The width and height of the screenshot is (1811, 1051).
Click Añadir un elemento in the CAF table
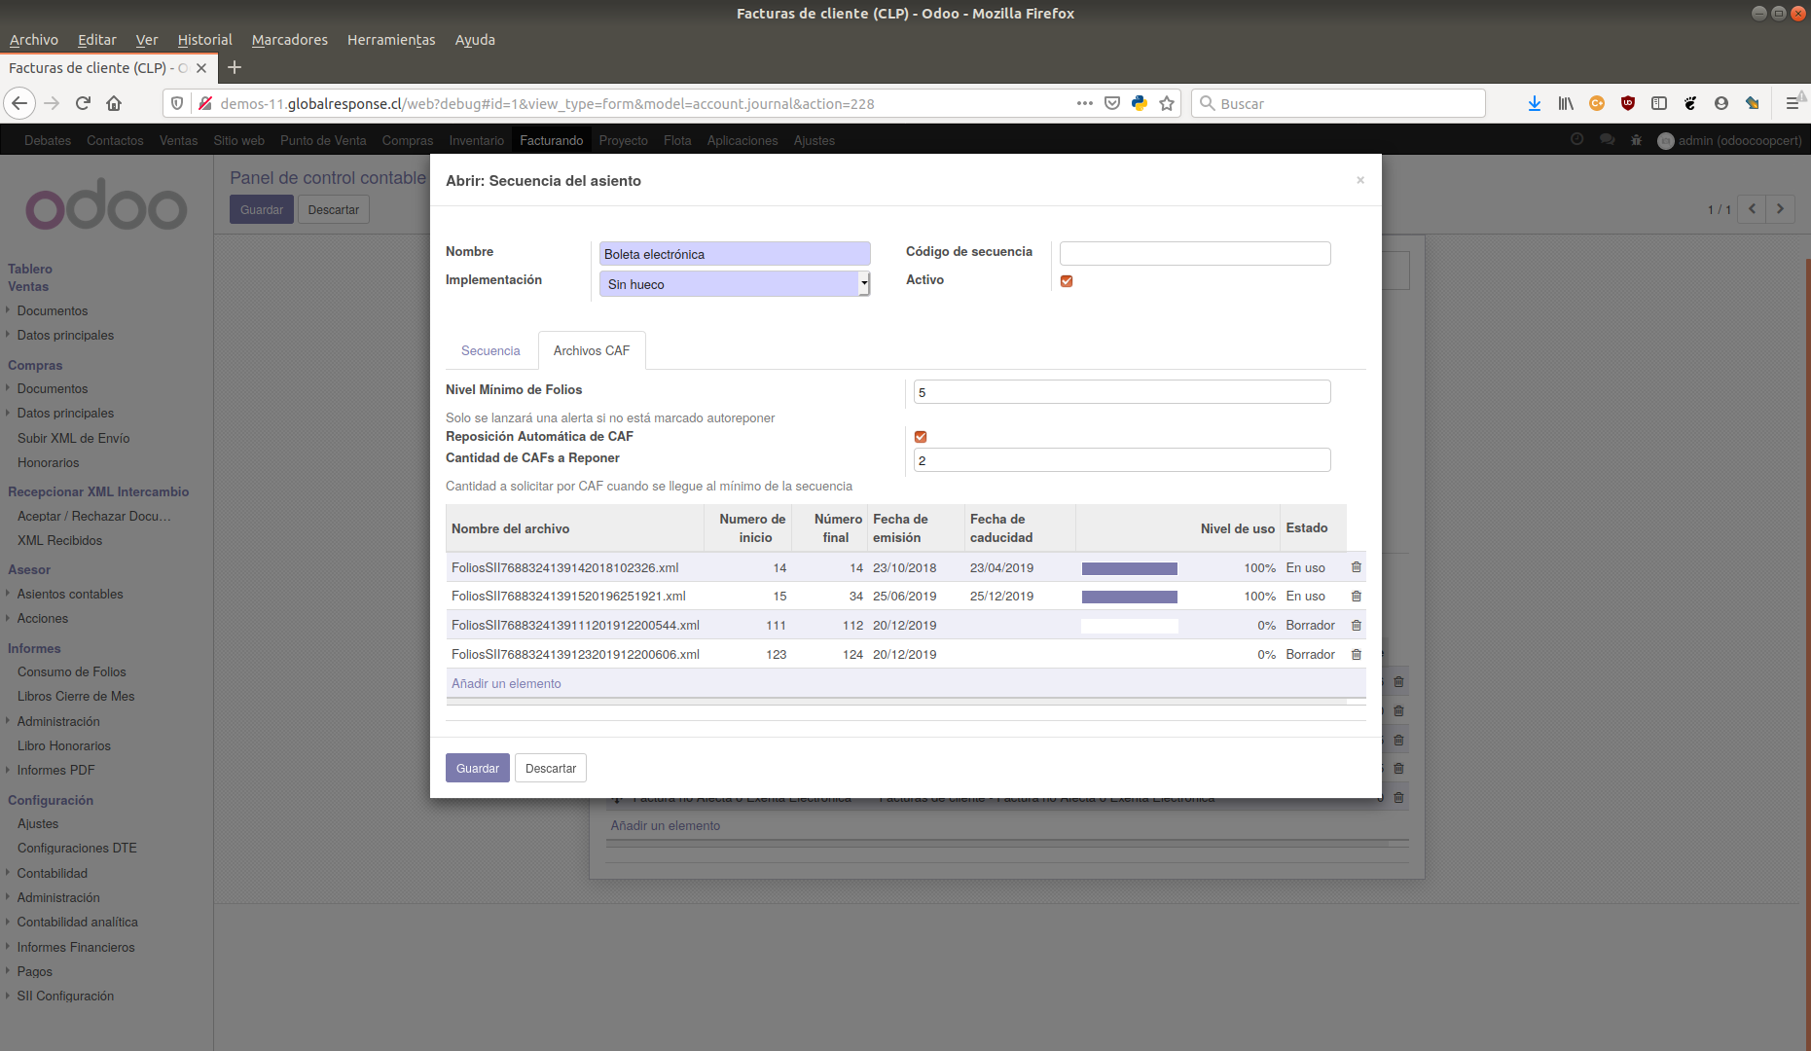(506, 683)
